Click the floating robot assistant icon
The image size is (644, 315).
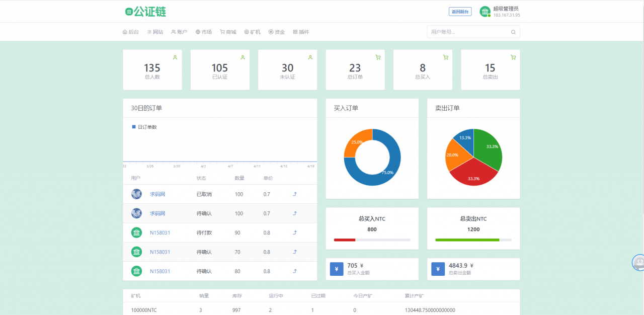pos(638,263)
